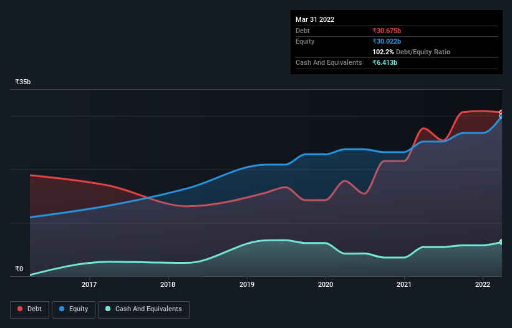The image size is (512, 328).
Task: Click the 2017 x-axis label
Action: (89, 284)
